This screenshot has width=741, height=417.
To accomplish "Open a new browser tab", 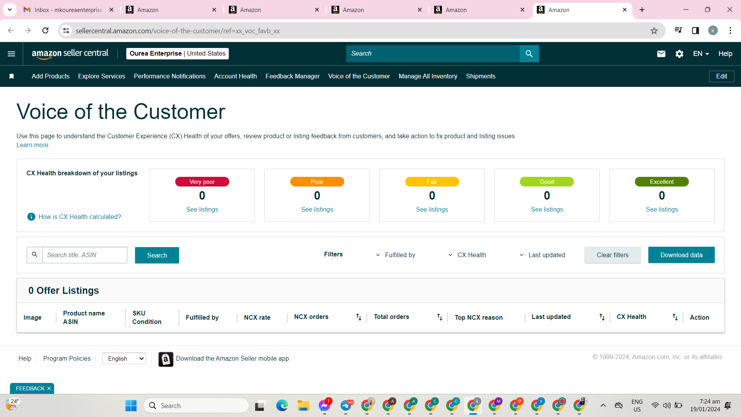I will (x=642, y=10).
